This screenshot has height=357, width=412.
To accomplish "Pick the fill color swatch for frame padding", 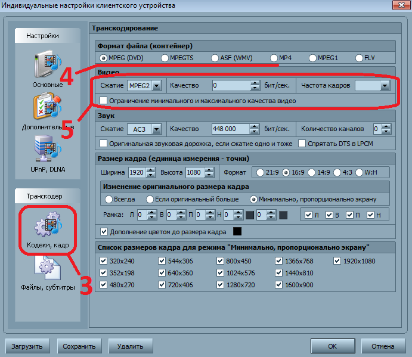I will click(237, 231).
